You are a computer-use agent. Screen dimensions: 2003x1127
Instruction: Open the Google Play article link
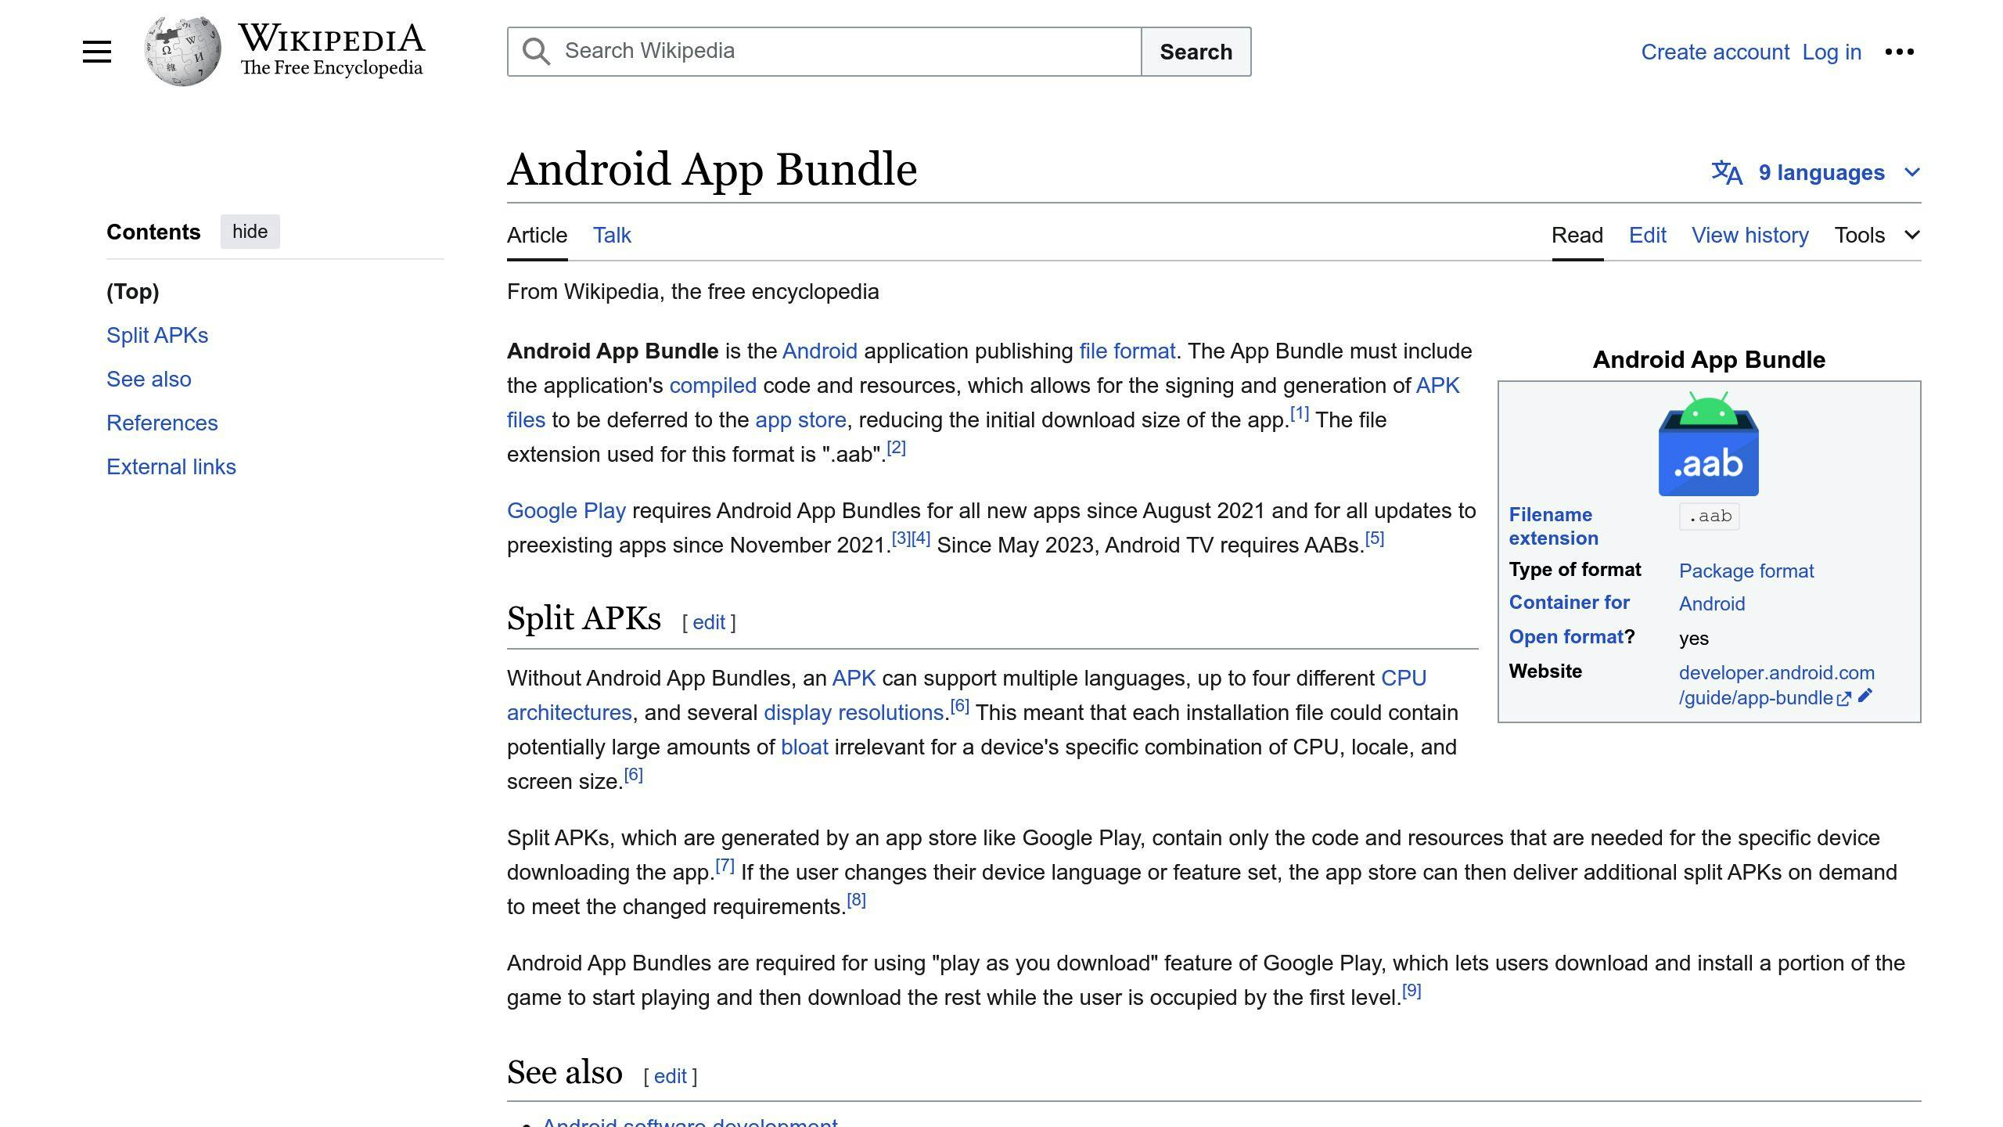[566, 510]
